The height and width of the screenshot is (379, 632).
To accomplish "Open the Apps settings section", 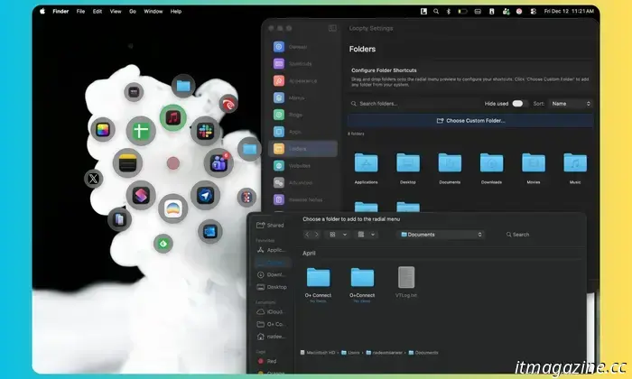I will point(303,132).
